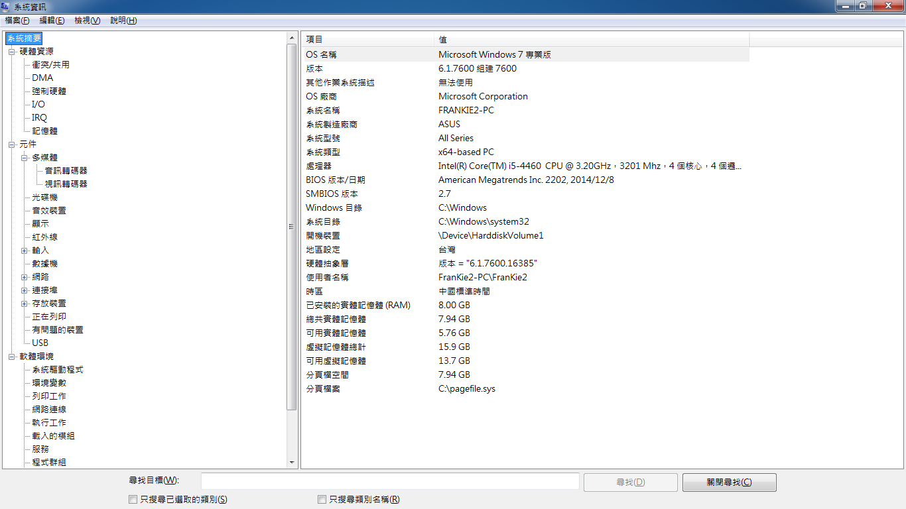This screenshot has height=509, width=906.
Task: Select 執行工作 tree item
Action: pyautogui.click(x=49, y=423)
